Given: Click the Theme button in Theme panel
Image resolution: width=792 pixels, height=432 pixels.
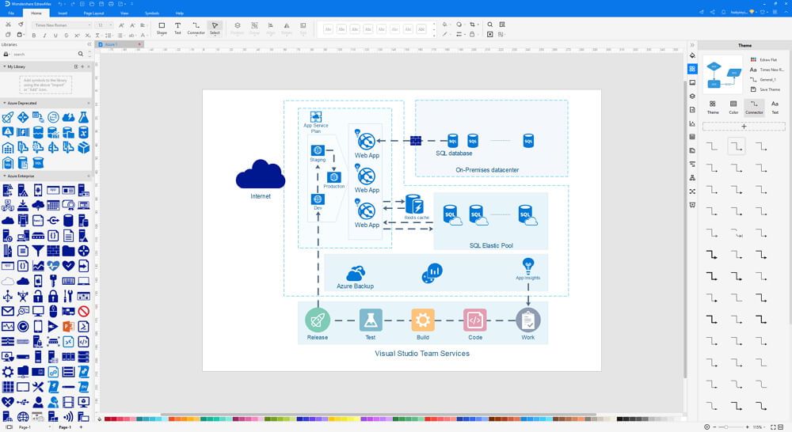Looking at the screenshot, I should pos(713,107).
